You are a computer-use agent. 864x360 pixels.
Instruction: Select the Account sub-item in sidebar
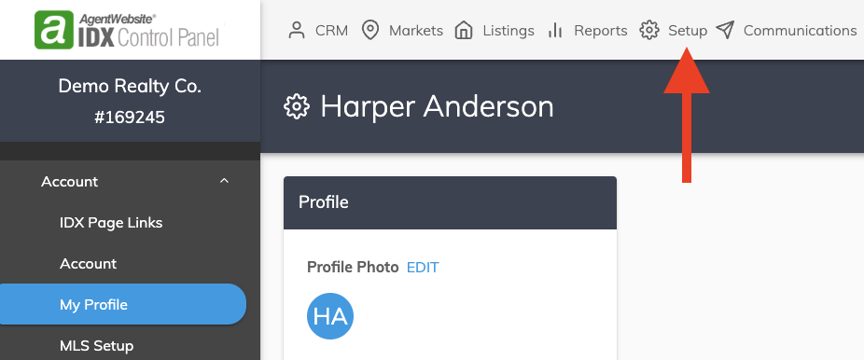88,264
